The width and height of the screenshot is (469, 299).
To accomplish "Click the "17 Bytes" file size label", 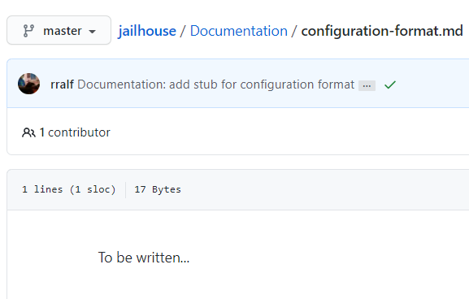I will click(x=158, y=189).
